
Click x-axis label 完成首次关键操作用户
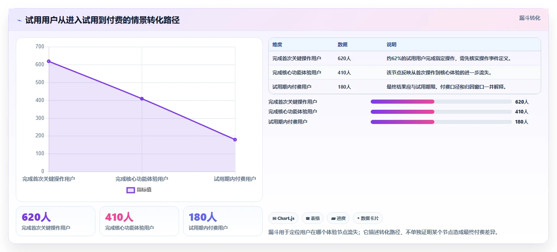[49, 179]
